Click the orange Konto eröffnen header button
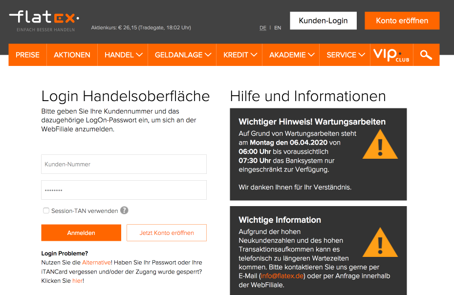This screenshot has width=454, height=295. pyautogui.click(x=402, y=21)
